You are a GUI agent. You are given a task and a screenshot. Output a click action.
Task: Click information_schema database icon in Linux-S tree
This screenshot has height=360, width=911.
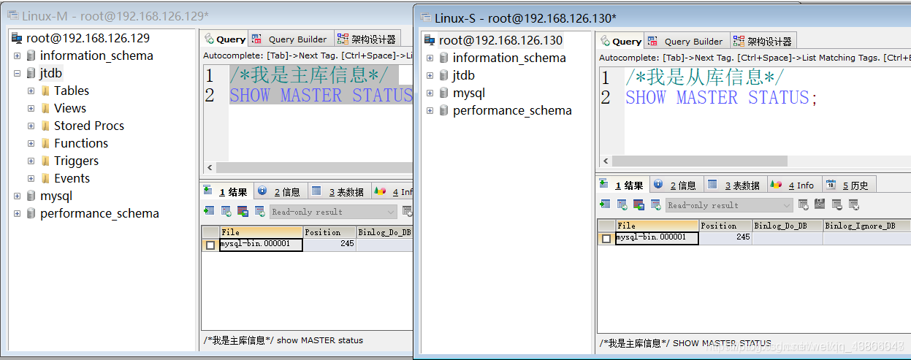pyautogui.click(x=443, y=58)
